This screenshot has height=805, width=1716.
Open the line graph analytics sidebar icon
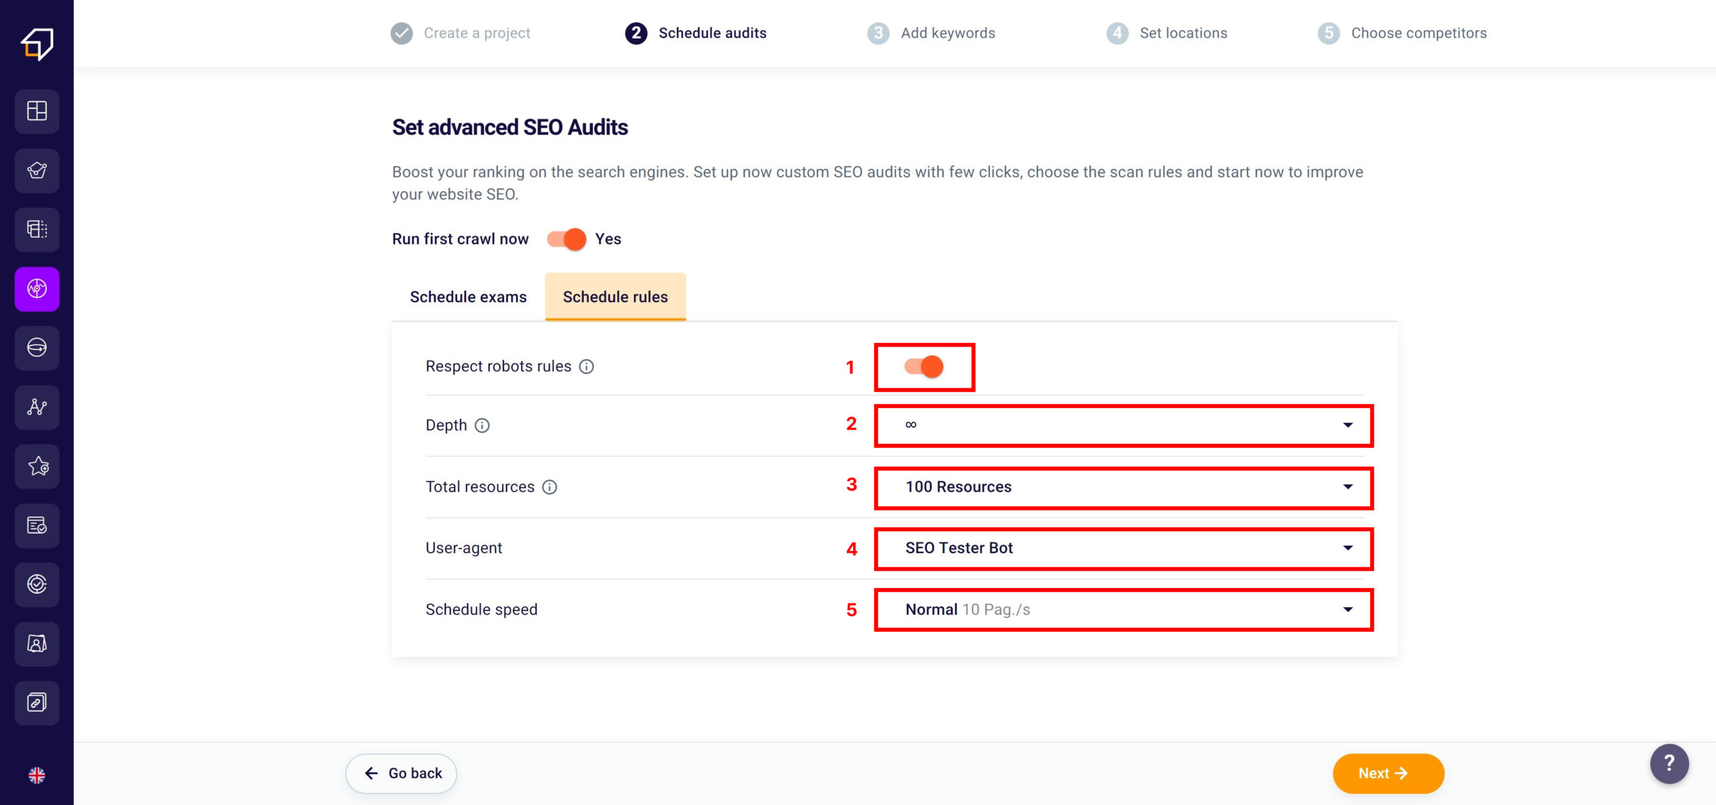click(x=37, y=407)
